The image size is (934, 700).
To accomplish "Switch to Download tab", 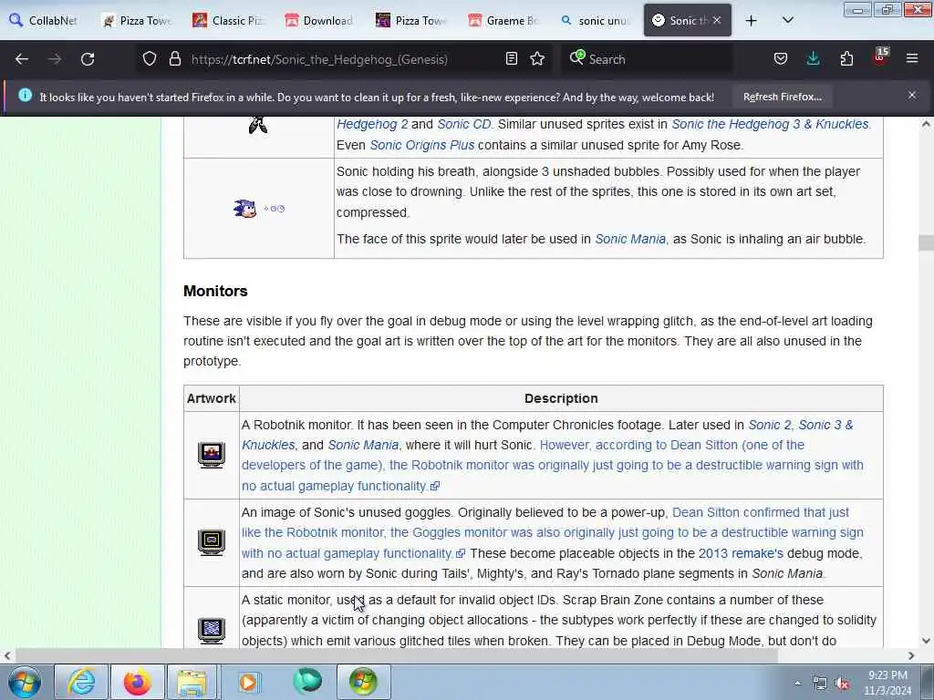I will tap(320, 20).
